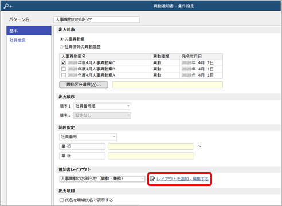Click 異動 type cell in 人事異動案B row
282x206 pixels.
point(165,69)
